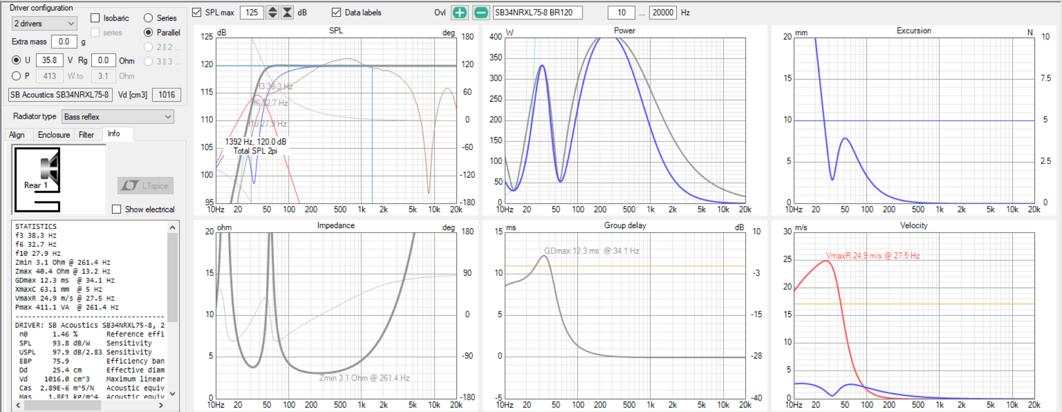Select the Parallel radio button
Image resolution: width=1062 pixels, height=412 pixels.
148,33
